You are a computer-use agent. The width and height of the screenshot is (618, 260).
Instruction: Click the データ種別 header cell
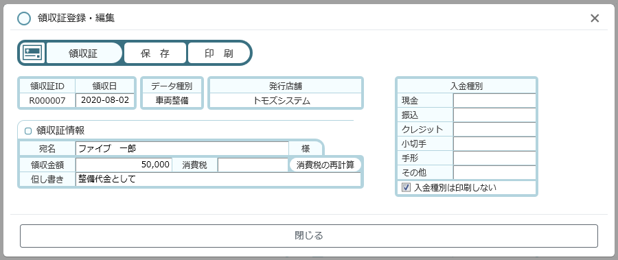(172, 86)
